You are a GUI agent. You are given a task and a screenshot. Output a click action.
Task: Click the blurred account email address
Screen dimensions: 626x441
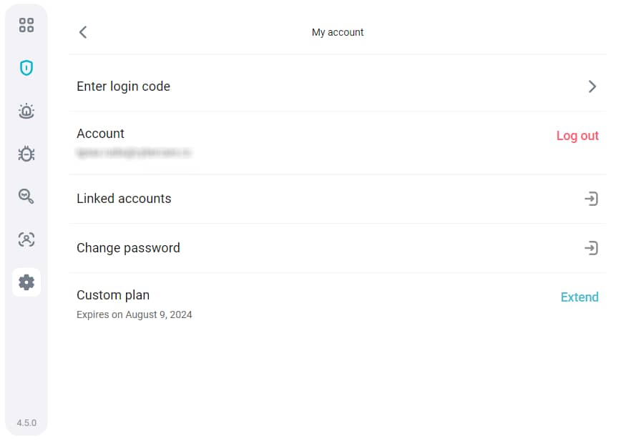134,152
